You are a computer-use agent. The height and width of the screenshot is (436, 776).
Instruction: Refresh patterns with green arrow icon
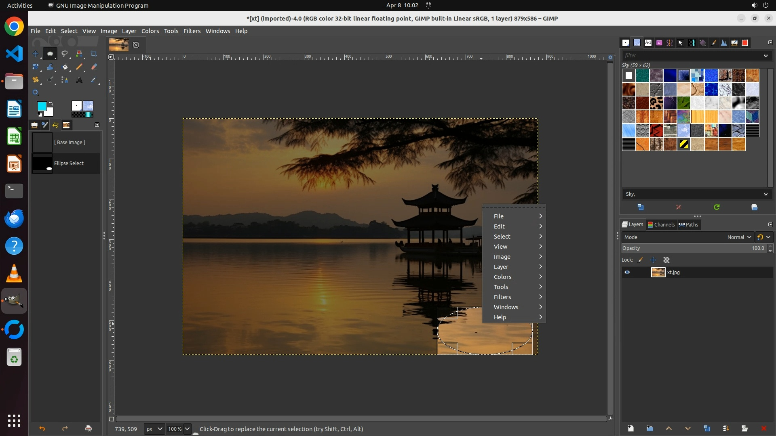pos(717,207)
